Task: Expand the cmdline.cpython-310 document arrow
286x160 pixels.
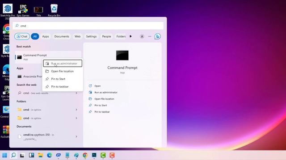Action: pyautogui.click(x=76, y=136)
